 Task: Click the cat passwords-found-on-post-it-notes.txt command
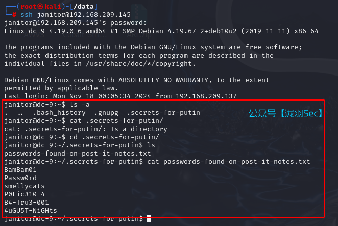pos(228,162)
